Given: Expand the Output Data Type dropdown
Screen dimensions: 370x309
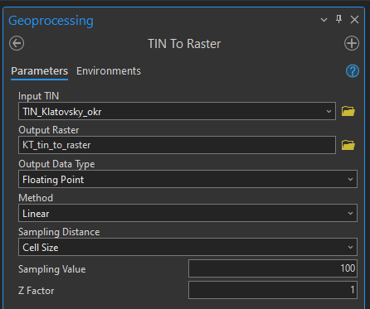Looking at the screenshot, I should 350,179.
